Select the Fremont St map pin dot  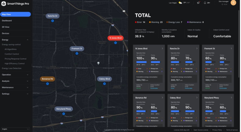point(77,53)
